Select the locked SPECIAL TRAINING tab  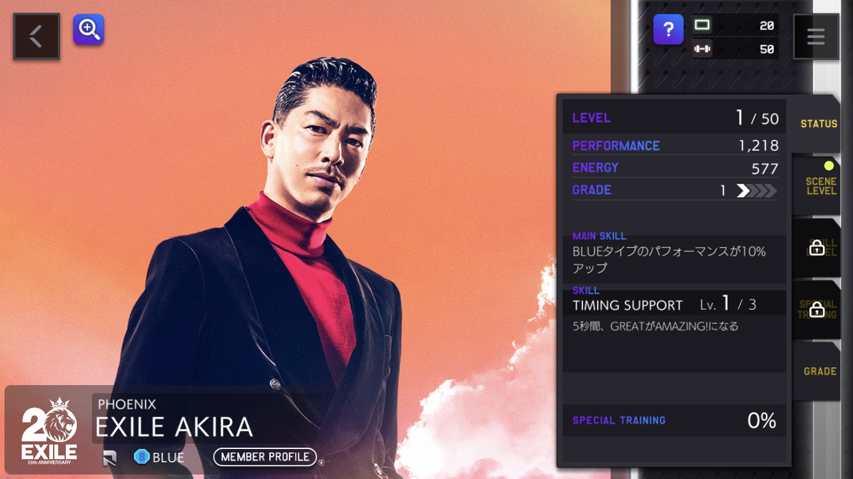pyautogui.click(x=817, y=310)
